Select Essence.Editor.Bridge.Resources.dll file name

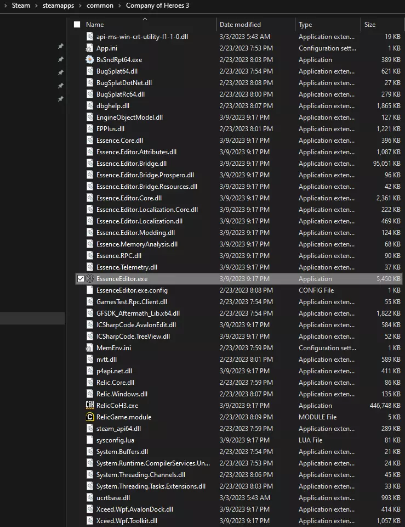pos(147,187)
